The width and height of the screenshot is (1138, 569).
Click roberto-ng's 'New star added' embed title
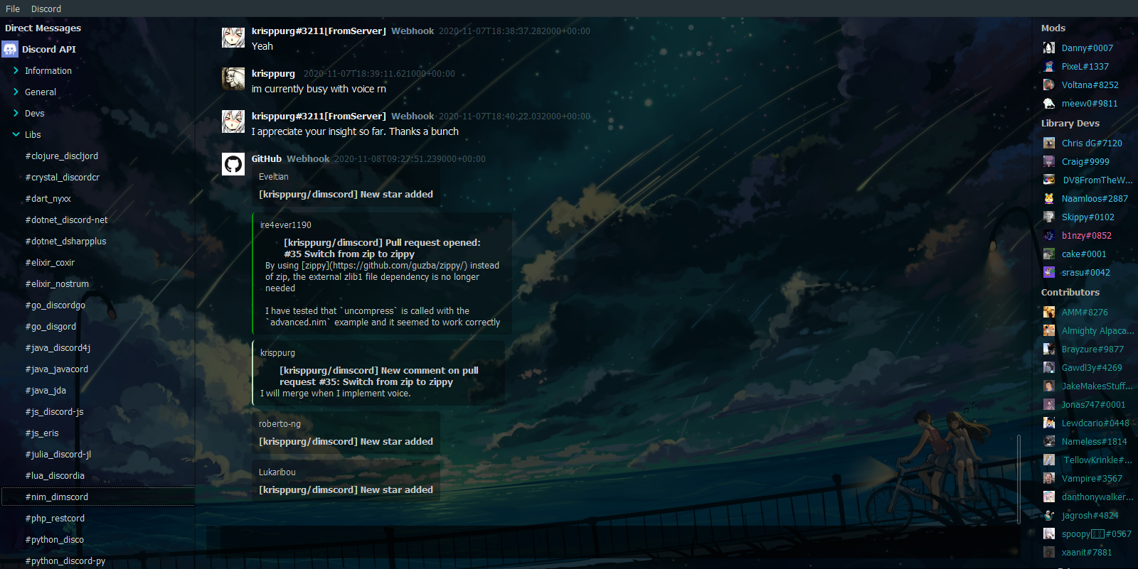[x=346, y=441]
